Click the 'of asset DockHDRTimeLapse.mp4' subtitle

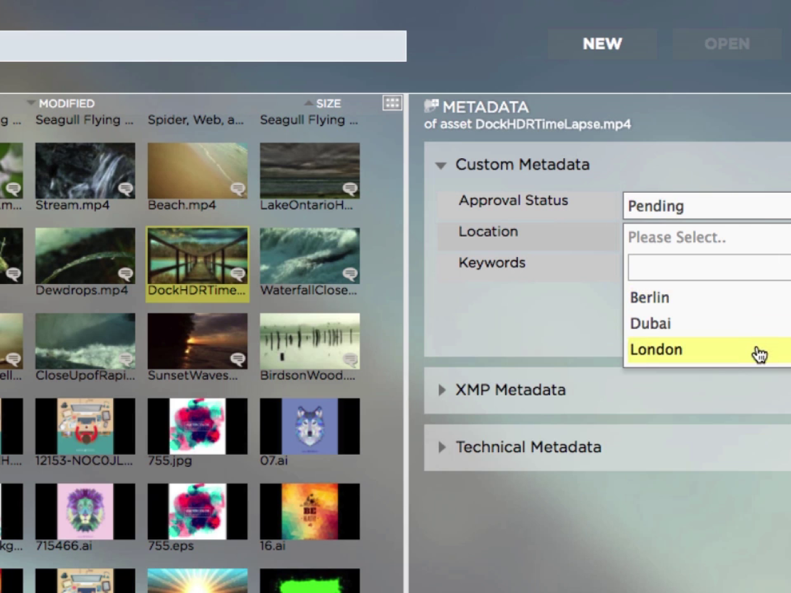click(x=527, y=124)
